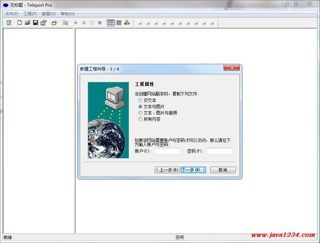320x243 pixels.
Task: Choose 文本、图片与音频 radio option
Action: click(x=157, y=113)
